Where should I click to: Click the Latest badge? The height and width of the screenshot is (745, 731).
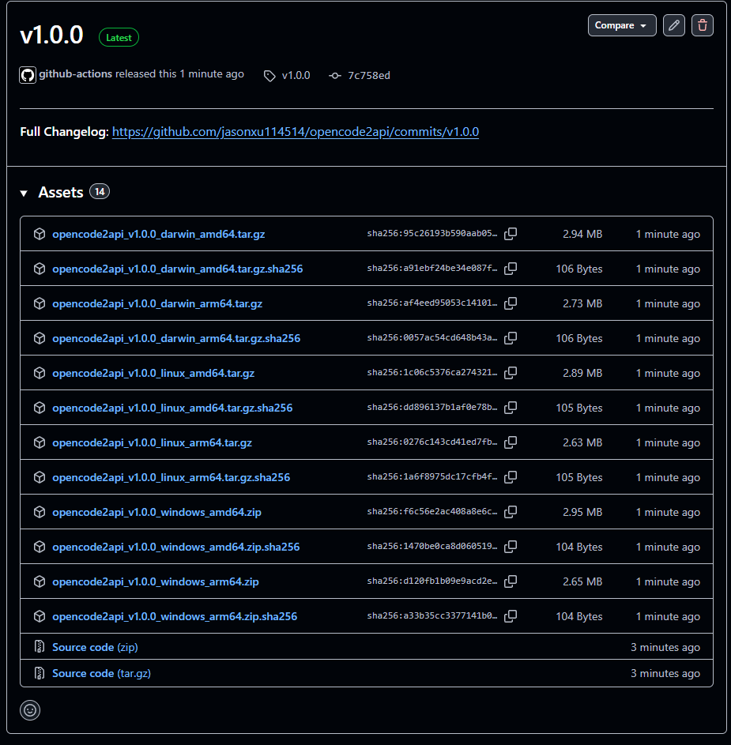[x=119, y=38]
